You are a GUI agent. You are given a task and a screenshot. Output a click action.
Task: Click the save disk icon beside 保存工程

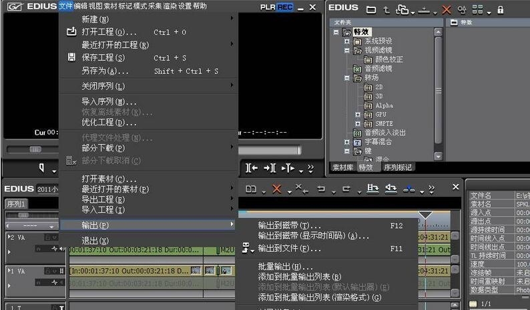tap(71, 57)
